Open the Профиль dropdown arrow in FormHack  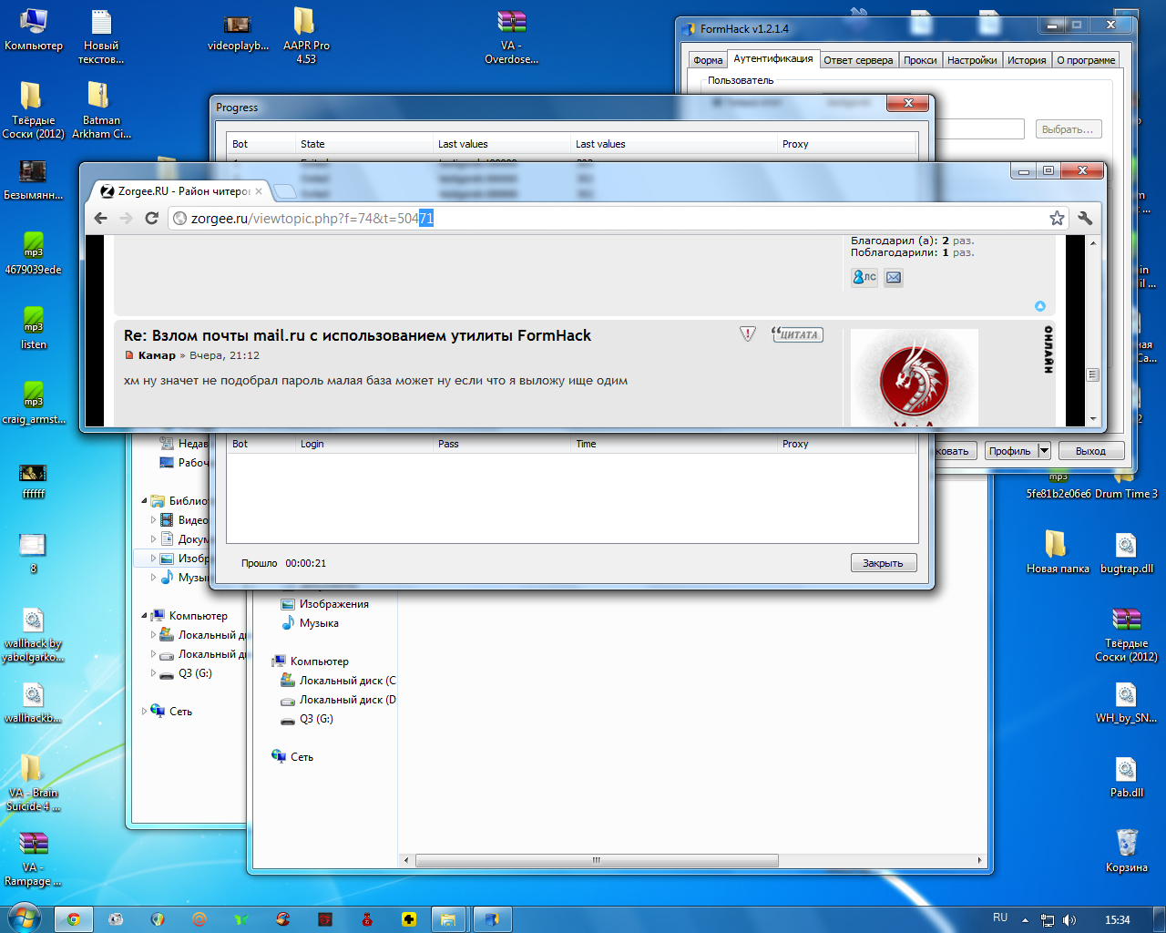pyautogui.click(x=1044, y=451)
